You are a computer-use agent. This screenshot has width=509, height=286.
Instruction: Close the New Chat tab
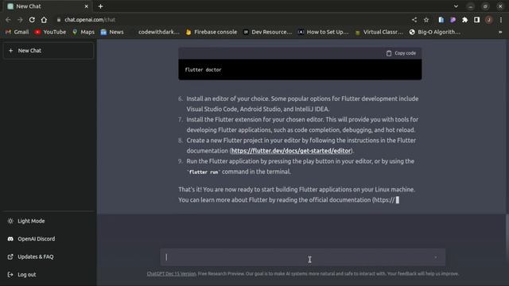click(87, 6)
